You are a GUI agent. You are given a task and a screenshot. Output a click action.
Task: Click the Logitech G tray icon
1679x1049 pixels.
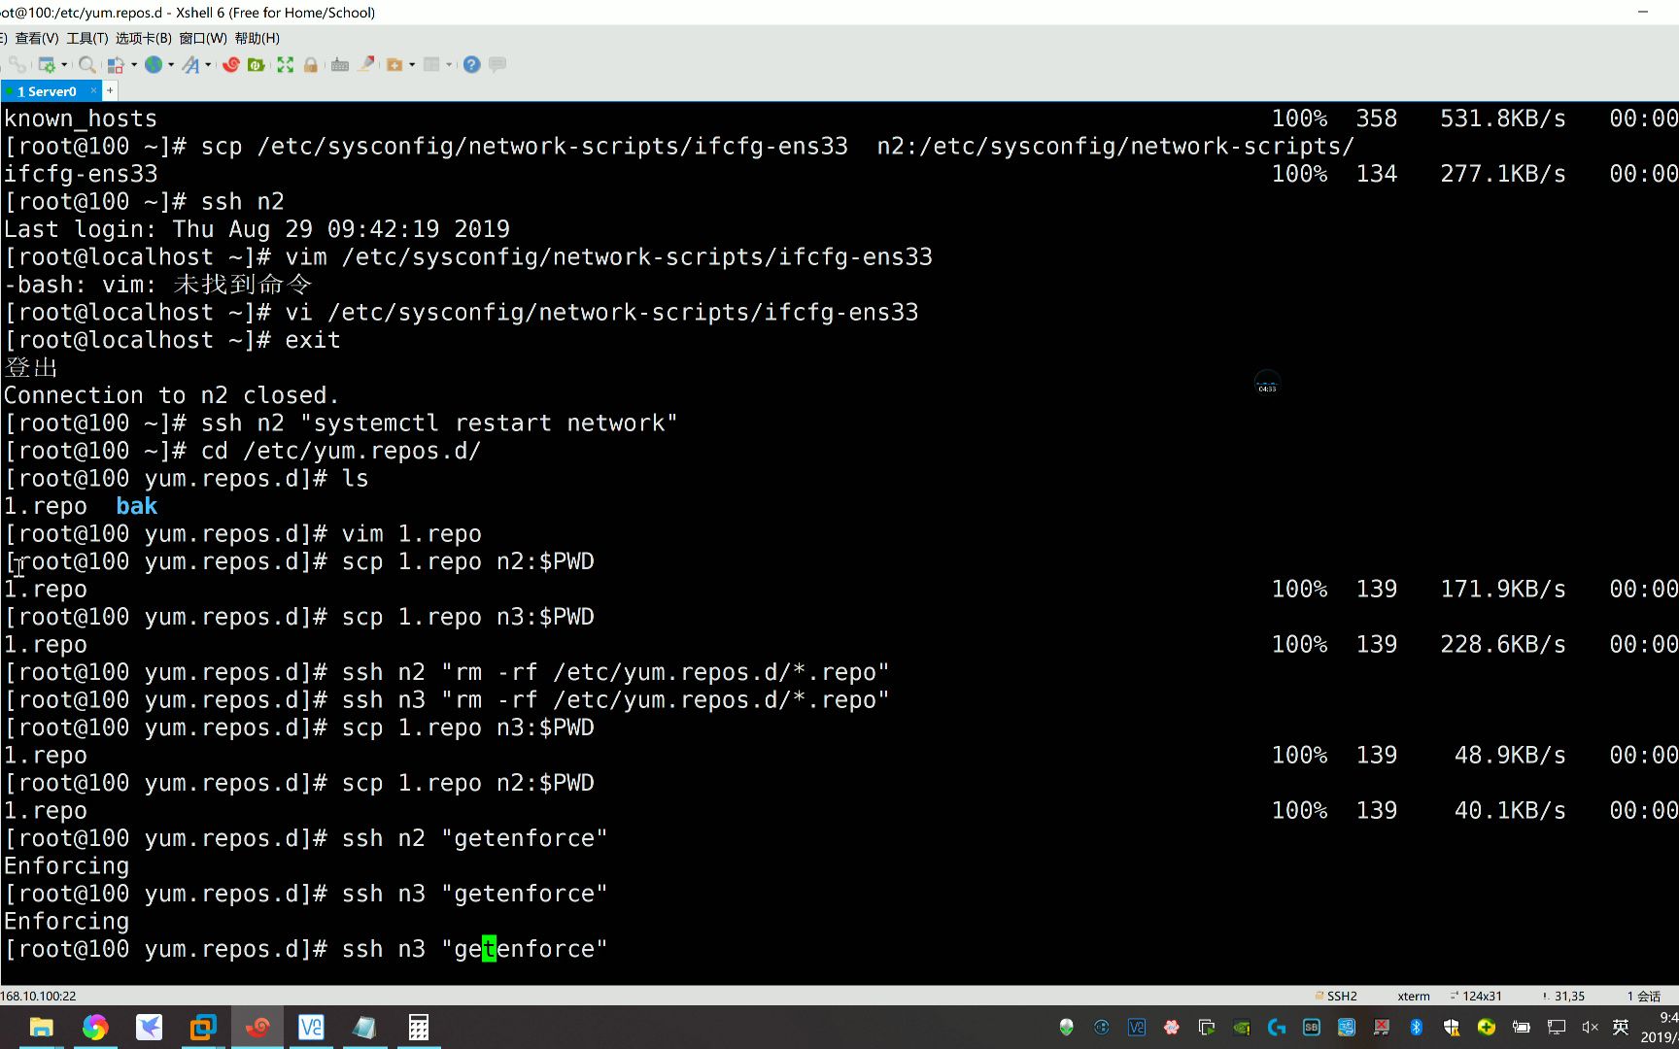coord(1277,1027)
